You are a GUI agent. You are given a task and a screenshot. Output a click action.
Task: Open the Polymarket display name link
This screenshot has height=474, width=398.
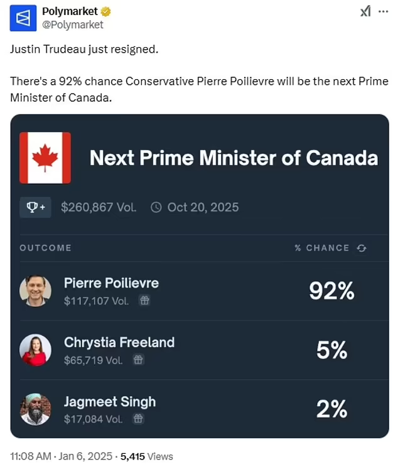point(70,11)
